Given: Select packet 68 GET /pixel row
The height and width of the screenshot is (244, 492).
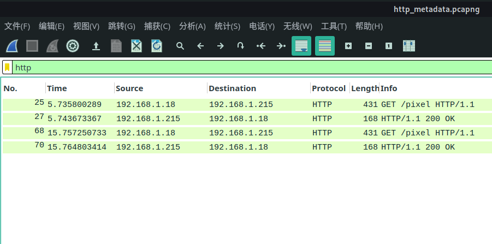Looking at the screenshot, I should click(x=247, y=133).
